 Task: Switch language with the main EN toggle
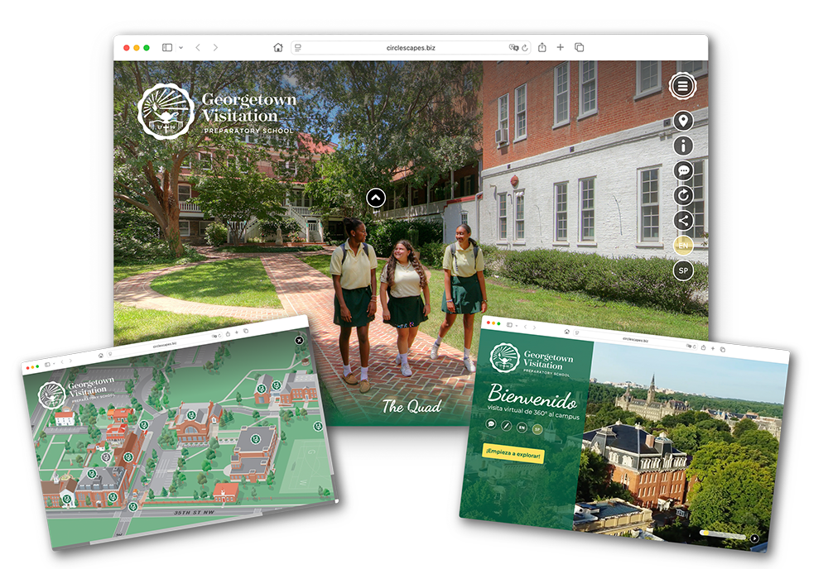point(683,246)
